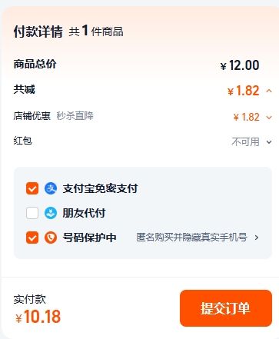The image size is (279, 339).
Task: Expand the 红包 不可用 dropdown arrow
Action: (x=269, y=141)
